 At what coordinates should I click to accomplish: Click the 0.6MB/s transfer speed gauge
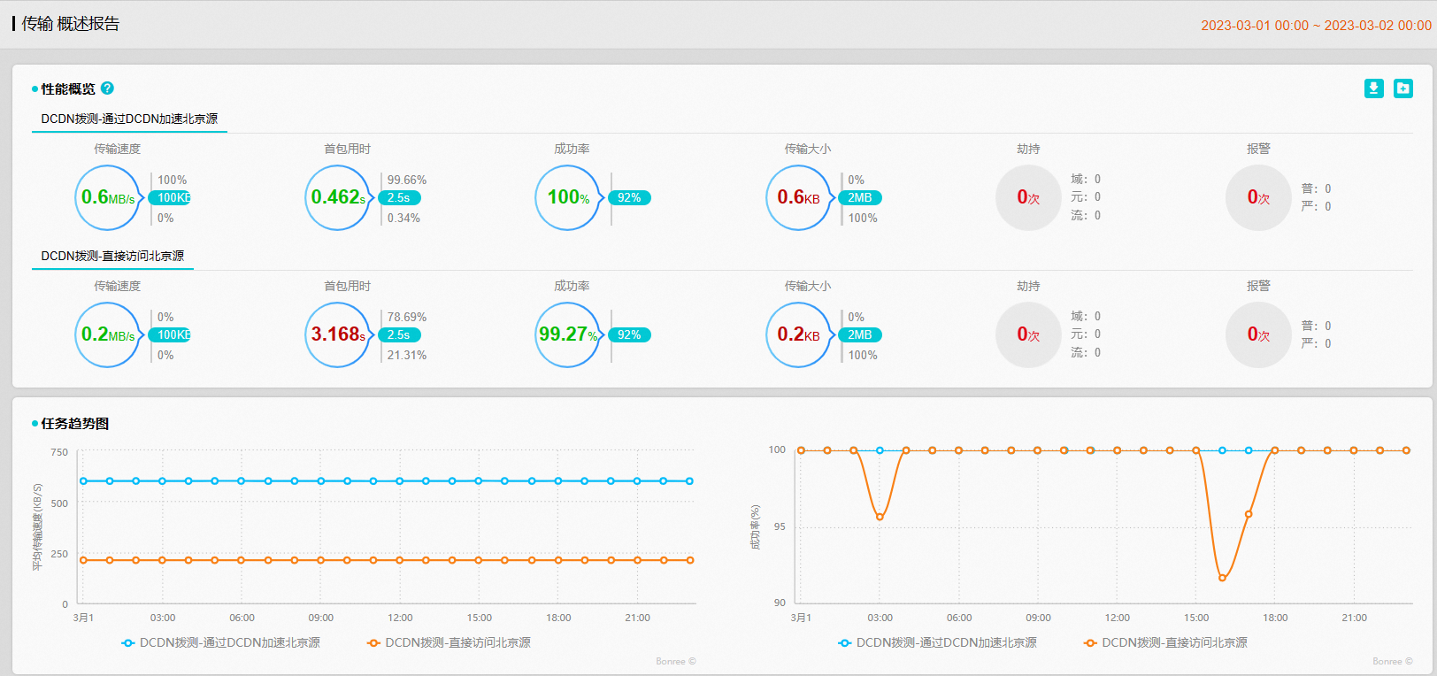pyautogui.click(x=108, y=197)
